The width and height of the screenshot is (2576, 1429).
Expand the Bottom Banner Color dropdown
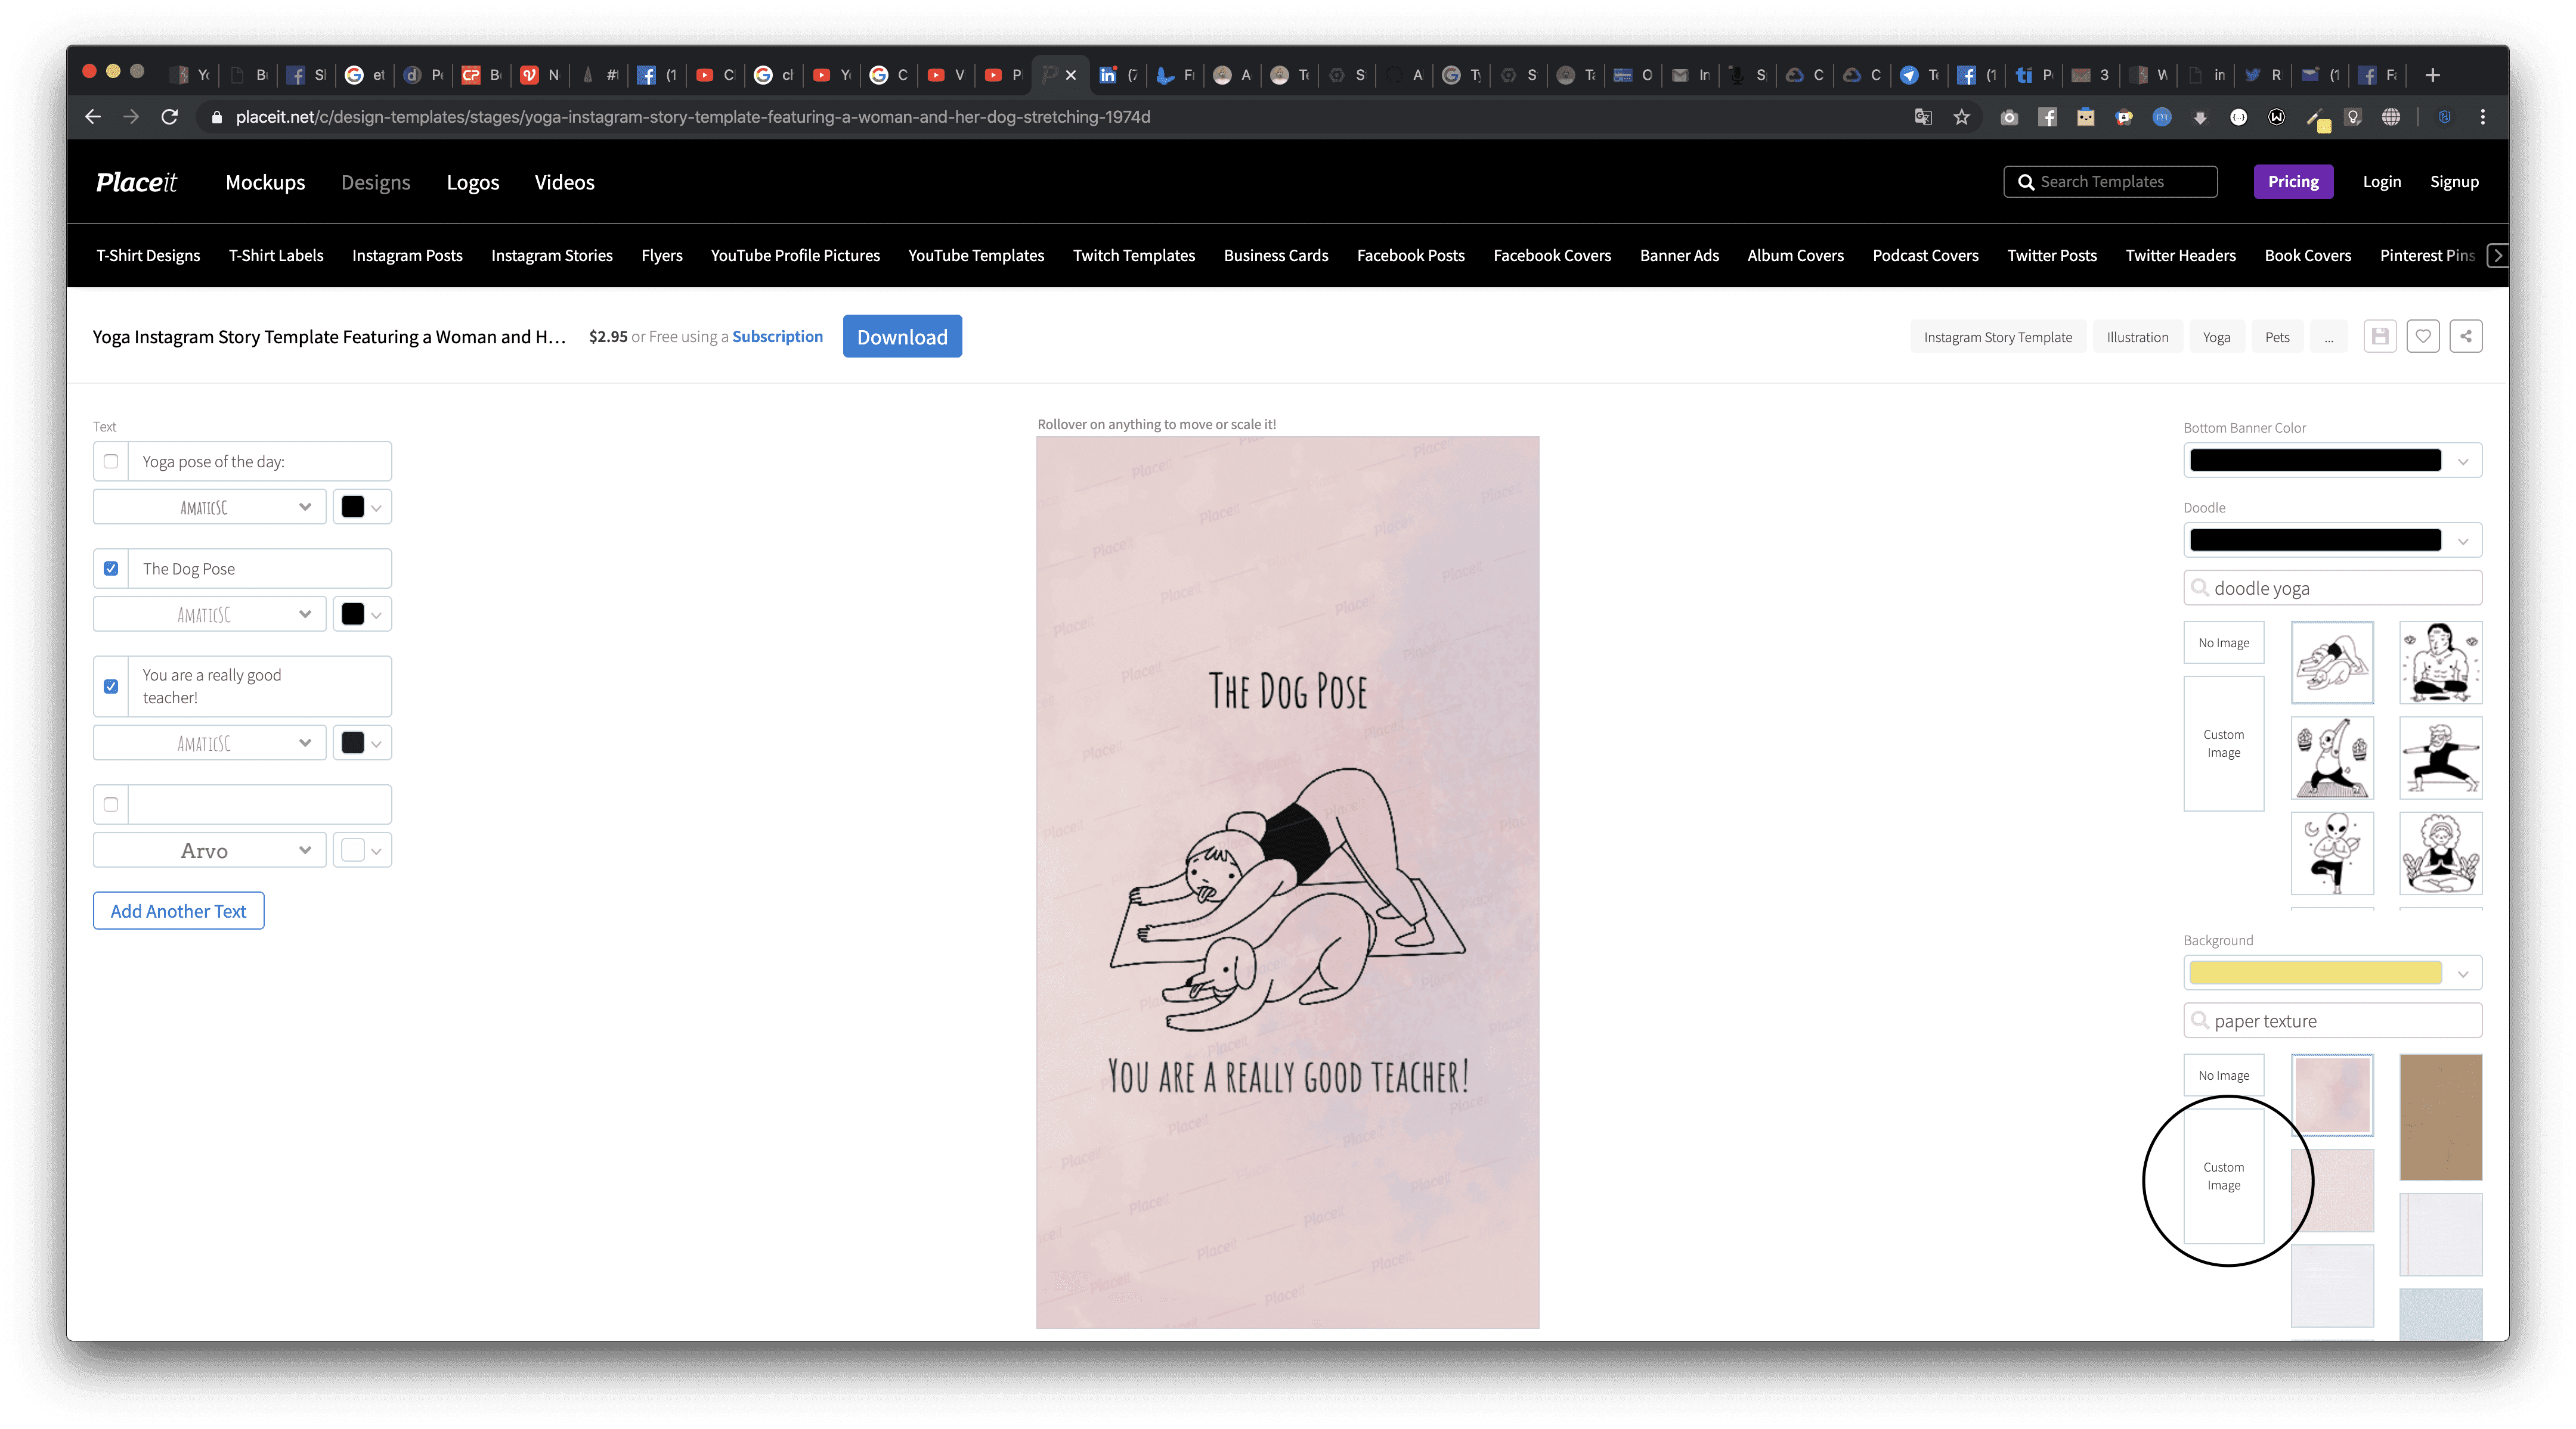2331,461
